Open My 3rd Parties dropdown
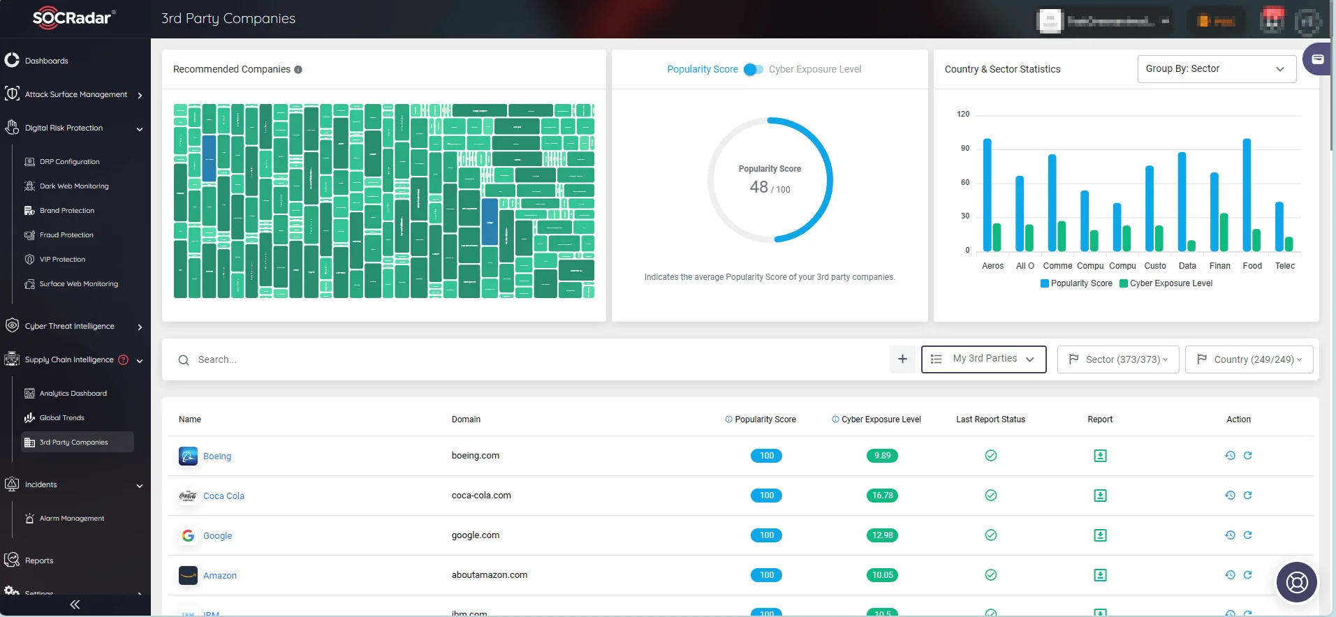The image size is (1336, 617). (x=983, y=359)
